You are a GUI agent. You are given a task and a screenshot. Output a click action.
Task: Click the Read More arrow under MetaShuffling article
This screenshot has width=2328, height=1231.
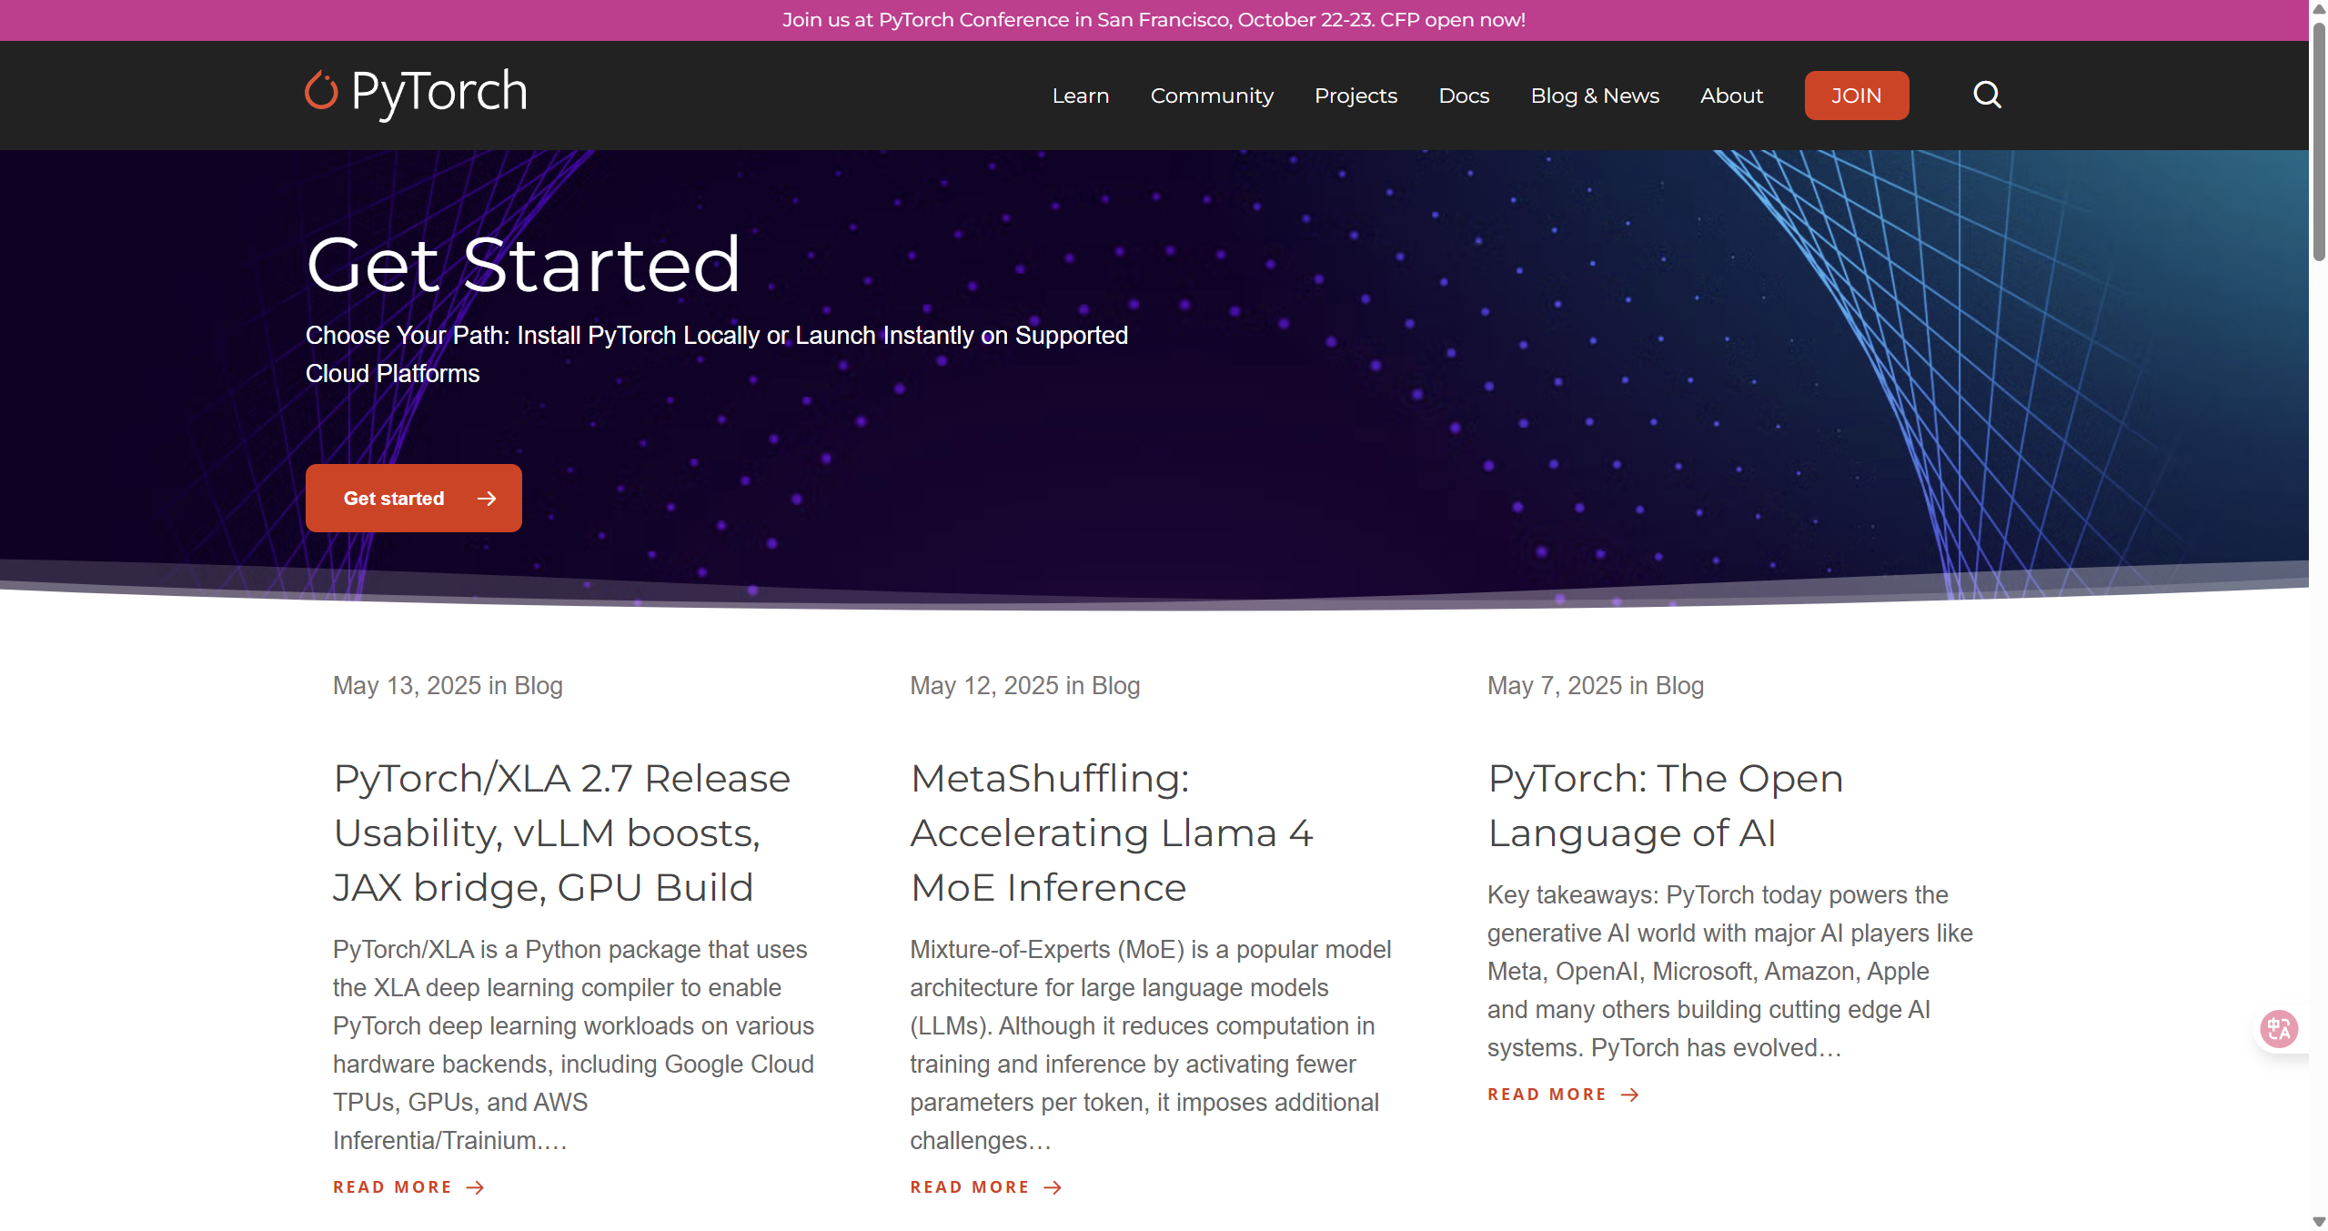(1053, 1187)
